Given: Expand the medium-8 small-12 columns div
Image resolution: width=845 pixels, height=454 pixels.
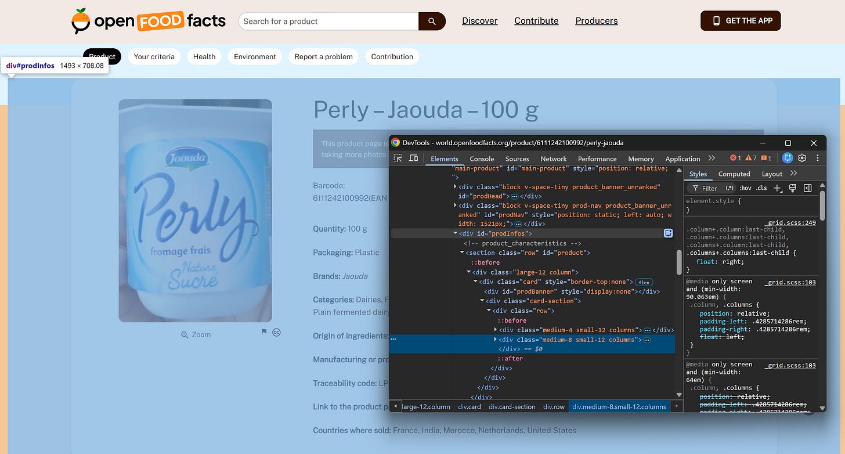Looking at the screenshot, I should (x=495, y=340).
